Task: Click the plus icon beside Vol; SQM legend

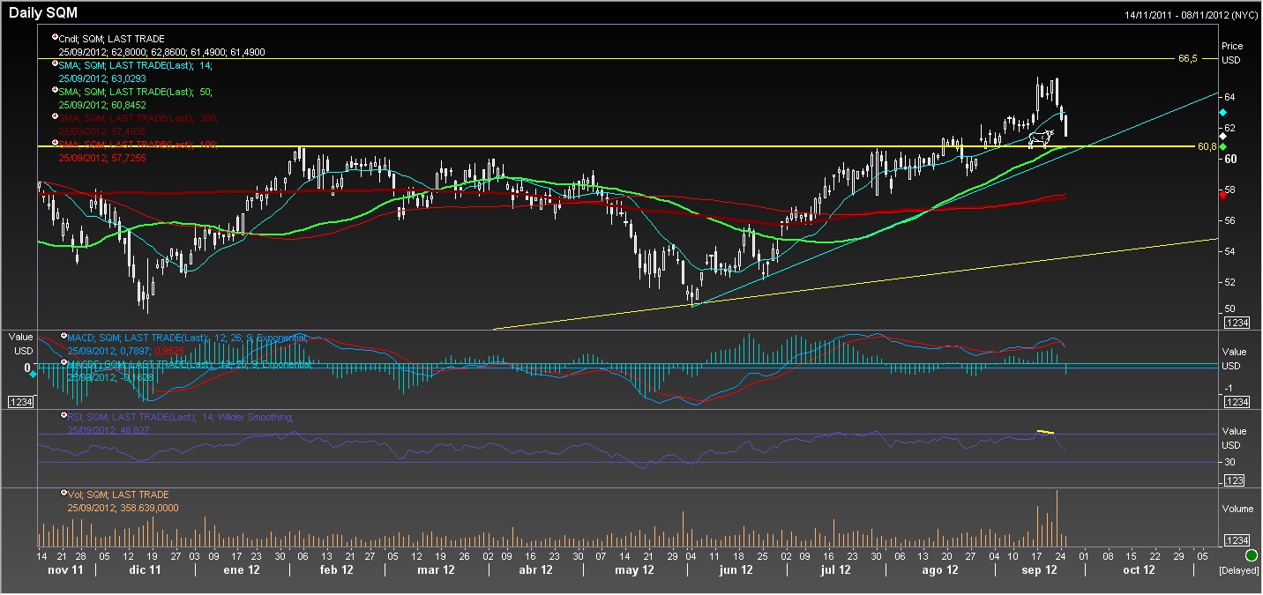Action: 64,494
